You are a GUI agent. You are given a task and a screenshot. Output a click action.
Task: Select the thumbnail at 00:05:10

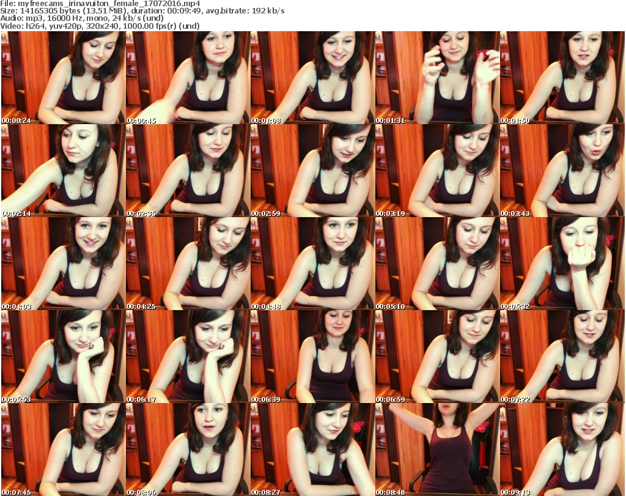click(437, 264)
